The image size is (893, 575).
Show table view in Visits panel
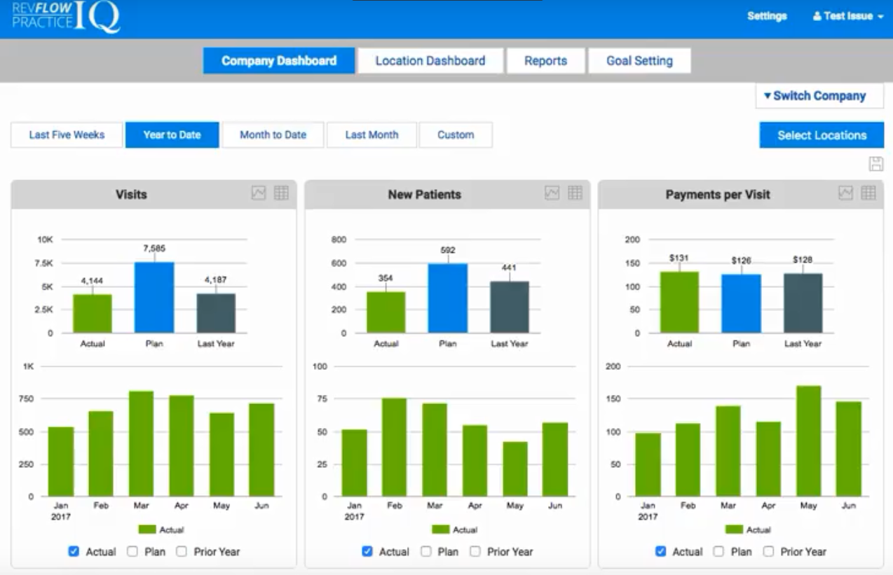click(x=281, y=193)
